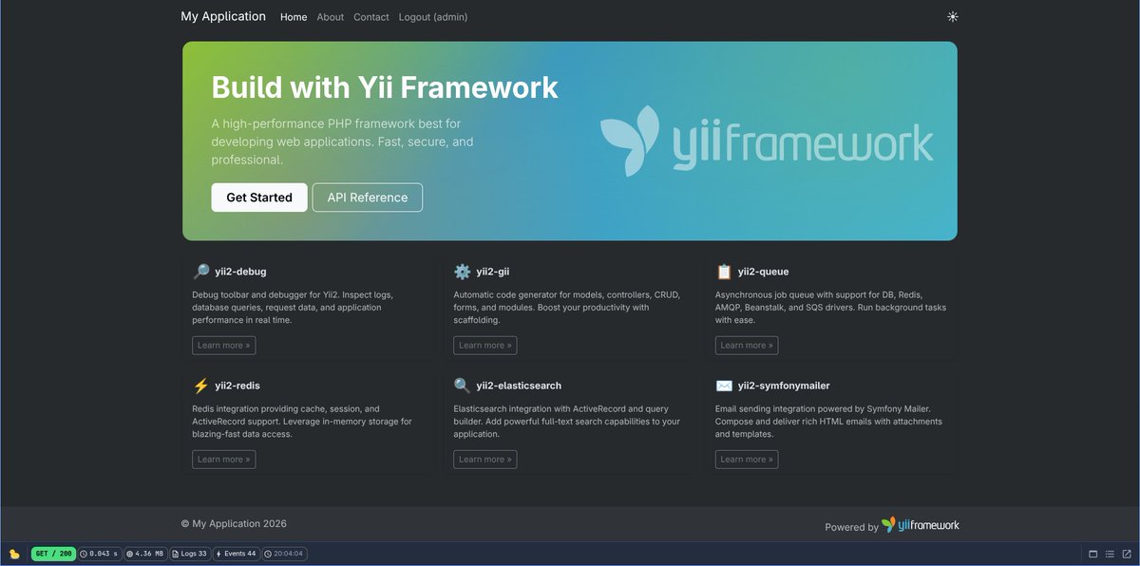Image resolution: width=1140 pixels, height=566 pixels.
Task: Click the yii2-gii card title
Action: pyautogui.click(x=493, y=272)
